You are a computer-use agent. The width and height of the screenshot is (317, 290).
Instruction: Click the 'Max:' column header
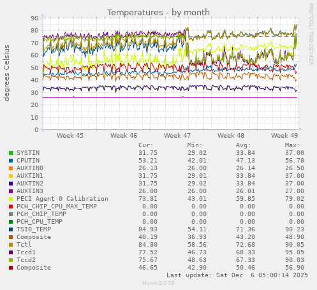pyautogui.click(x=292, y=145)
